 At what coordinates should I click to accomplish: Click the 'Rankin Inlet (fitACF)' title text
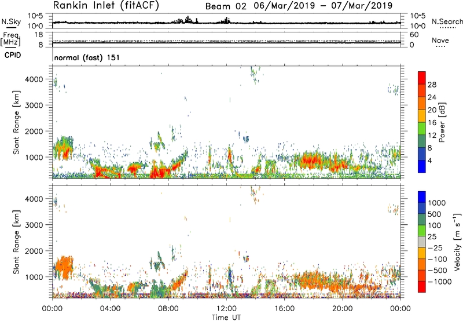(x=106, y=5)
